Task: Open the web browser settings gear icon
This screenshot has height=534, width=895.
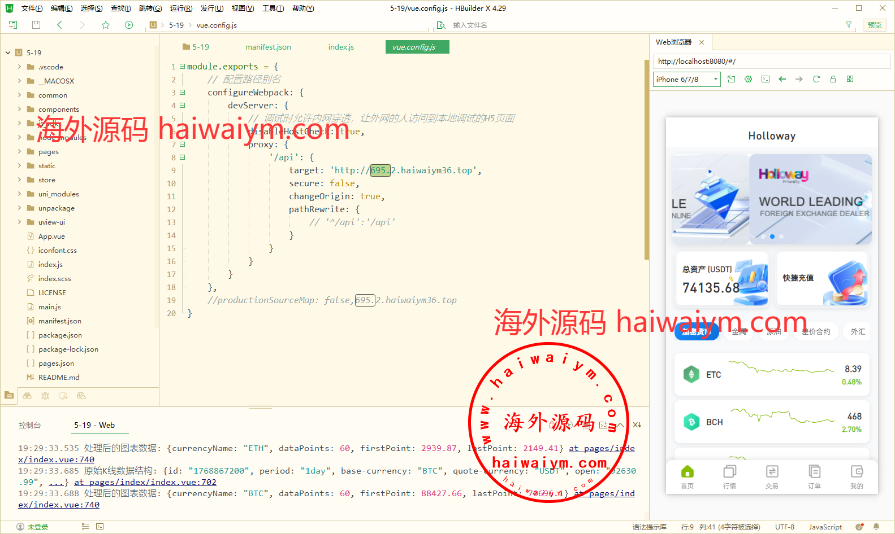Action: 748,79
